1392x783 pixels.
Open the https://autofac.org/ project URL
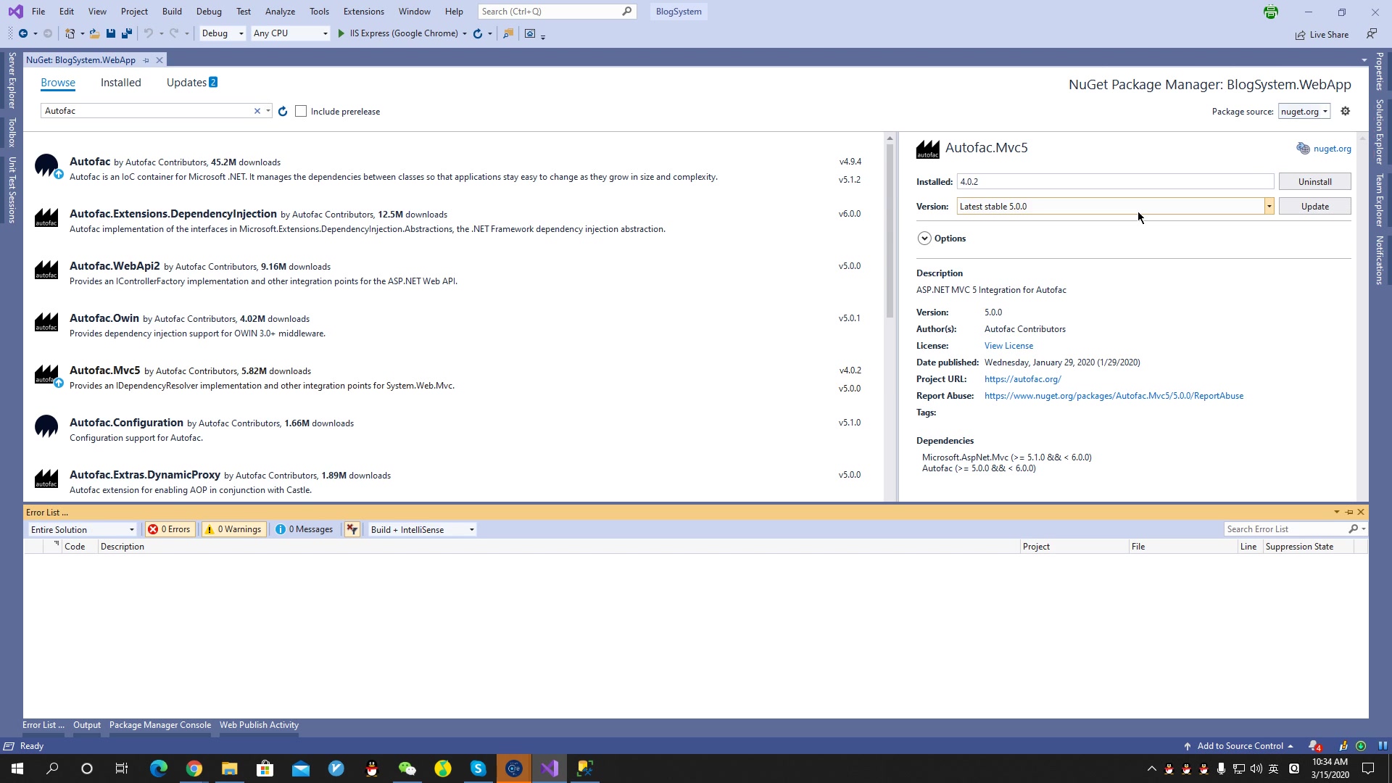pyautogui.click(x=1022, y=379)
